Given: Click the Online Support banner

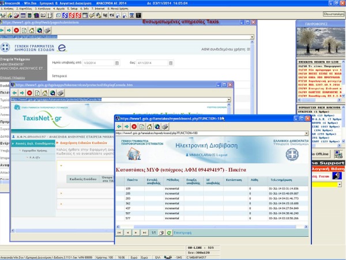Looking at the screenshot, I should click(328, 163).
